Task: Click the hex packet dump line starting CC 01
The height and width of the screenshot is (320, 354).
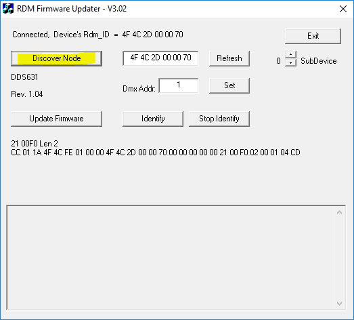Action: click(156, 153)
